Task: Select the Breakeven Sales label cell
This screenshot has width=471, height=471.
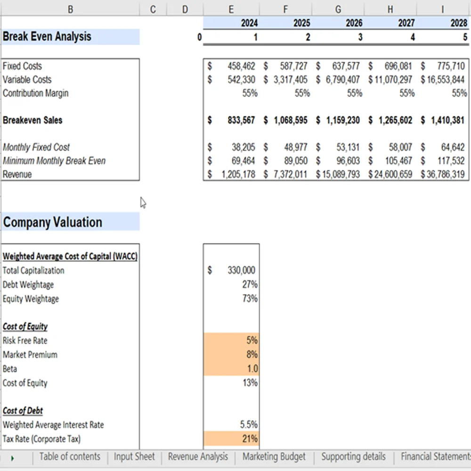Action: click(x=32, y=120)
